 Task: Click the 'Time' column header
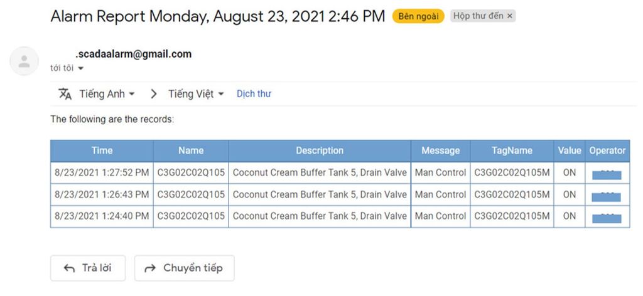[x=102, y=151]
